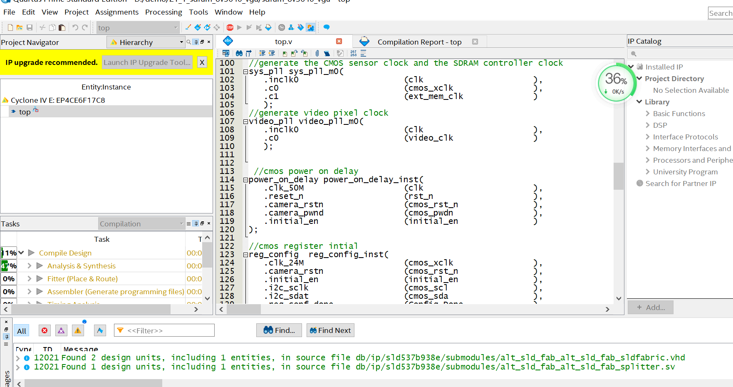Expand the Analysis & Synthesis task

[x=30, y=265]
